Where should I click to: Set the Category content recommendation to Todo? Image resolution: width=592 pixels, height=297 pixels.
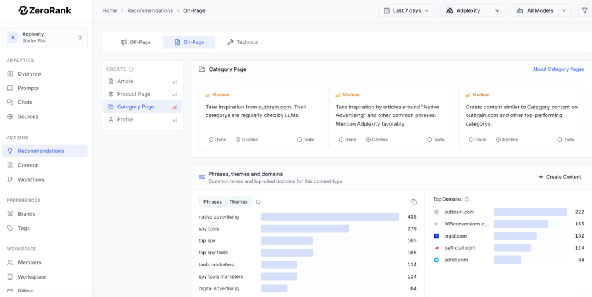tap(565, 140)
